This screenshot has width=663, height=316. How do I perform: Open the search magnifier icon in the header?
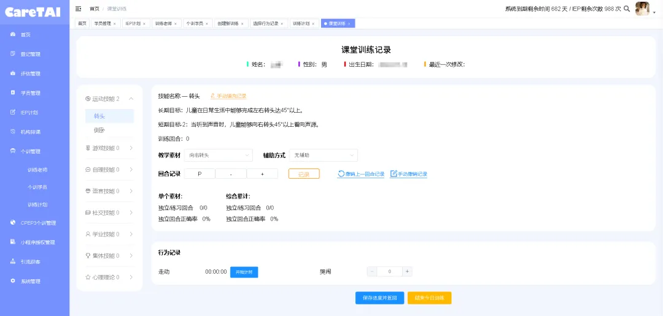coord(627,9)
